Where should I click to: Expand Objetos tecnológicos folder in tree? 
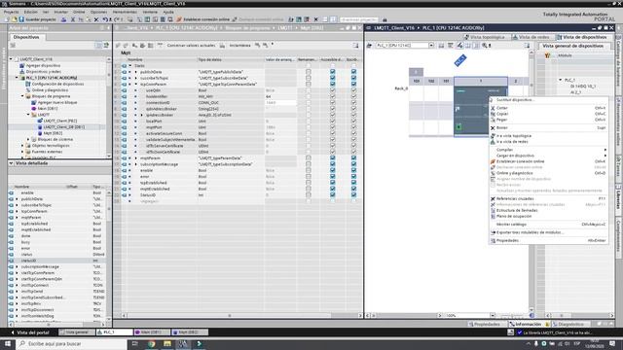22,146
